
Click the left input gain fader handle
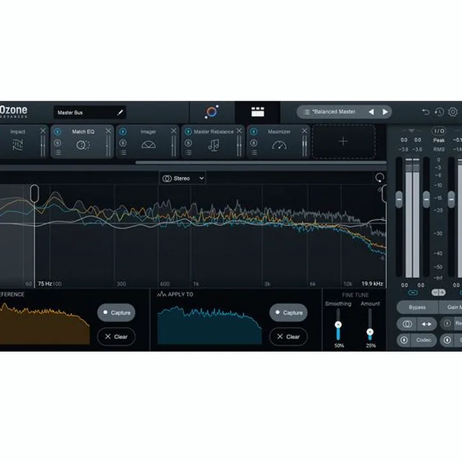399,200
